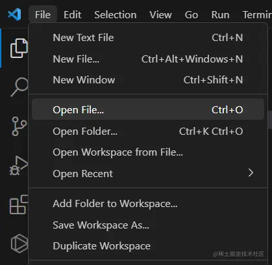Viewport: 272px width, 265px height.
Task: Choose Open Workspace from File...
Action: click(x=148, y=152)
